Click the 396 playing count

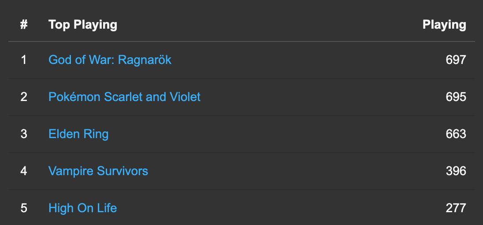456,171
